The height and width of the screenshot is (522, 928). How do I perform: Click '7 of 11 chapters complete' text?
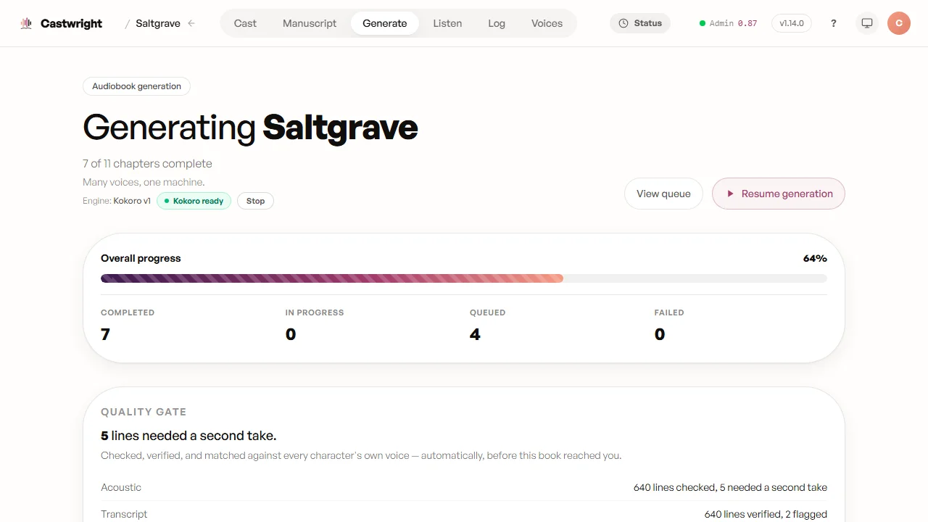pos(147,164)
